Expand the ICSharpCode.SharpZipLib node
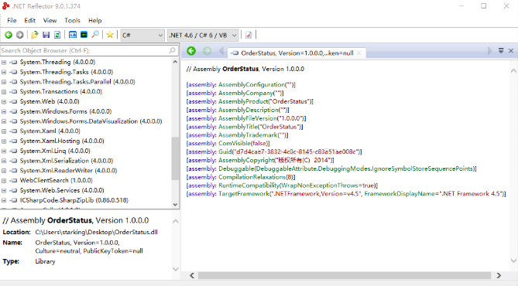 click(4, 200)
